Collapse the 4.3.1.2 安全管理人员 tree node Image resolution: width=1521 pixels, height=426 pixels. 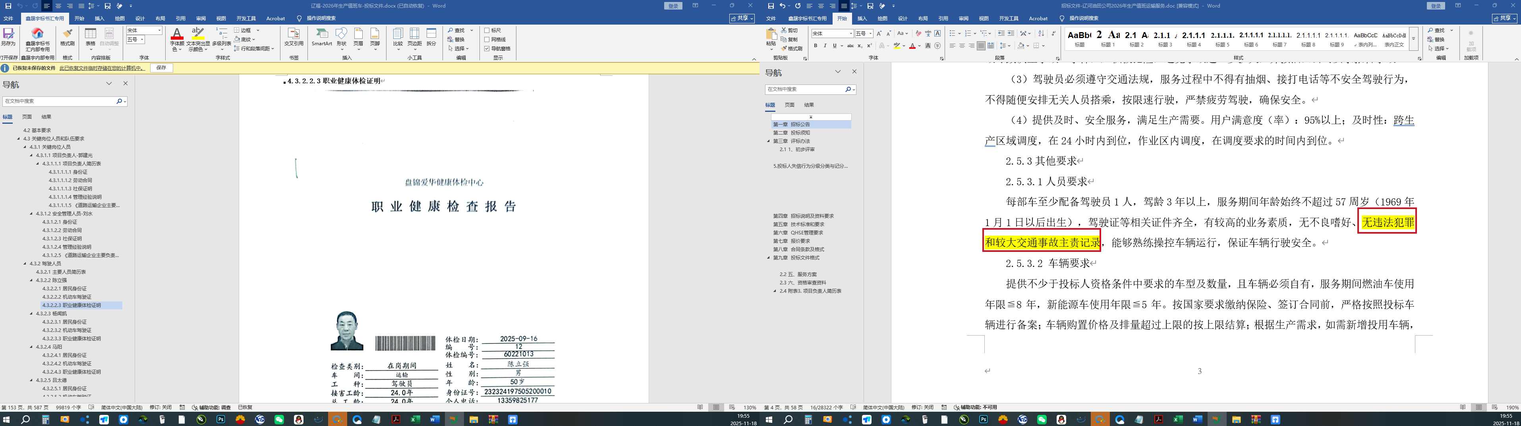click(31, 214)
